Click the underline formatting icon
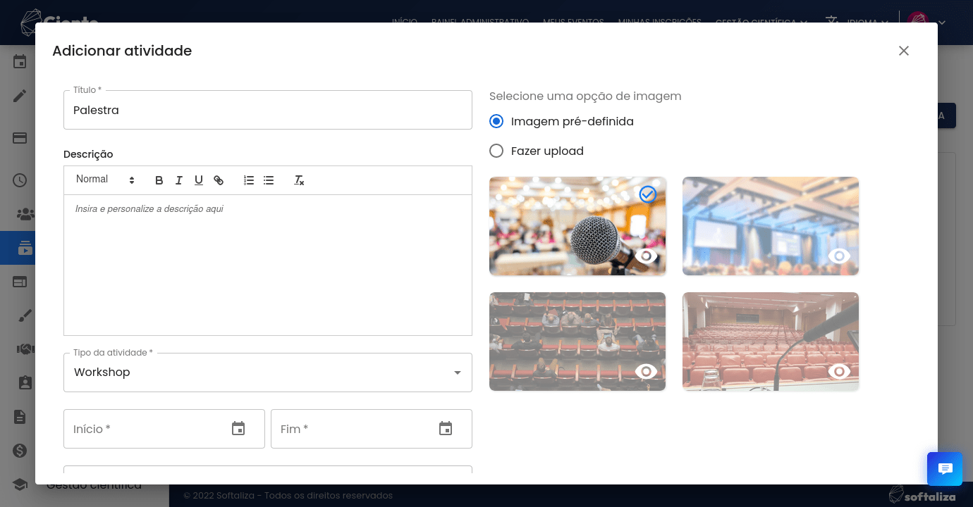This screenshot has height=507, width=973. tap(199, 180)
